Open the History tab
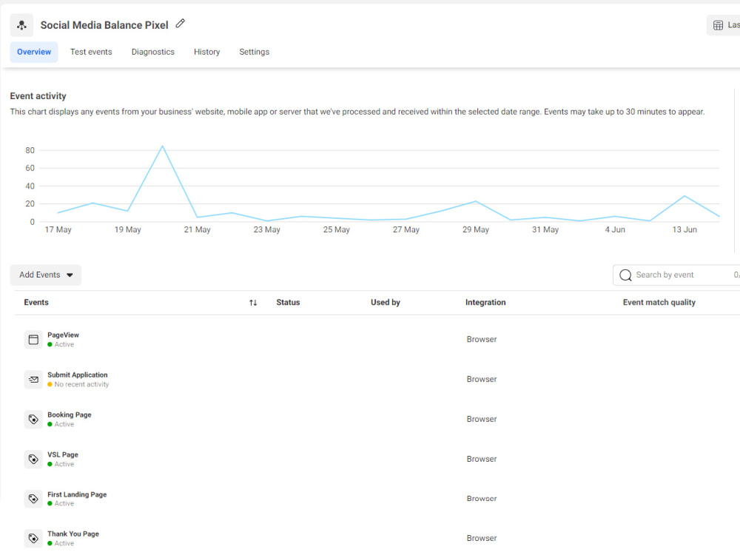 click(x=206, y=52)
